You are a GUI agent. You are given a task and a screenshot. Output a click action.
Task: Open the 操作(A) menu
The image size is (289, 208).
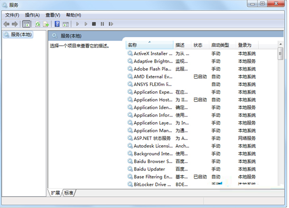point(32,15)
